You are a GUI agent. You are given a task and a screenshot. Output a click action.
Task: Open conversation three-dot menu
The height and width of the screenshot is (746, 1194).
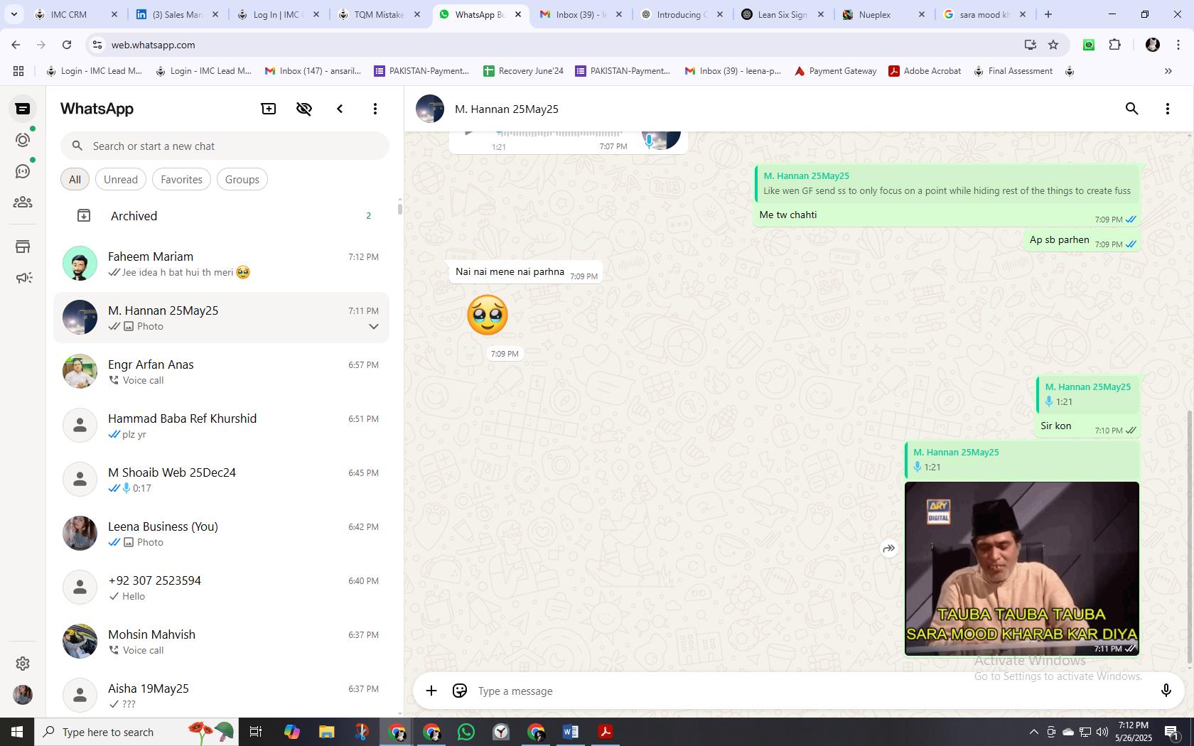point(1168,109)
